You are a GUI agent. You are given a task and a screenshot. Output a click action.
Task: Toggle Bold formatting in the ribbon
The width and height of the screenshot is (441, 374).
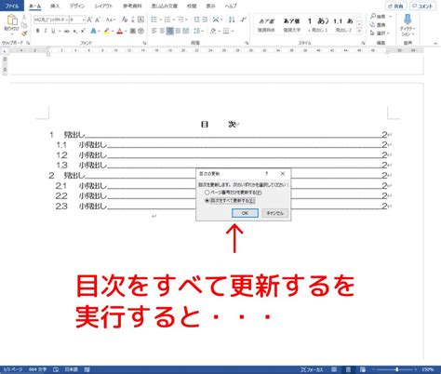pos(37,31)
